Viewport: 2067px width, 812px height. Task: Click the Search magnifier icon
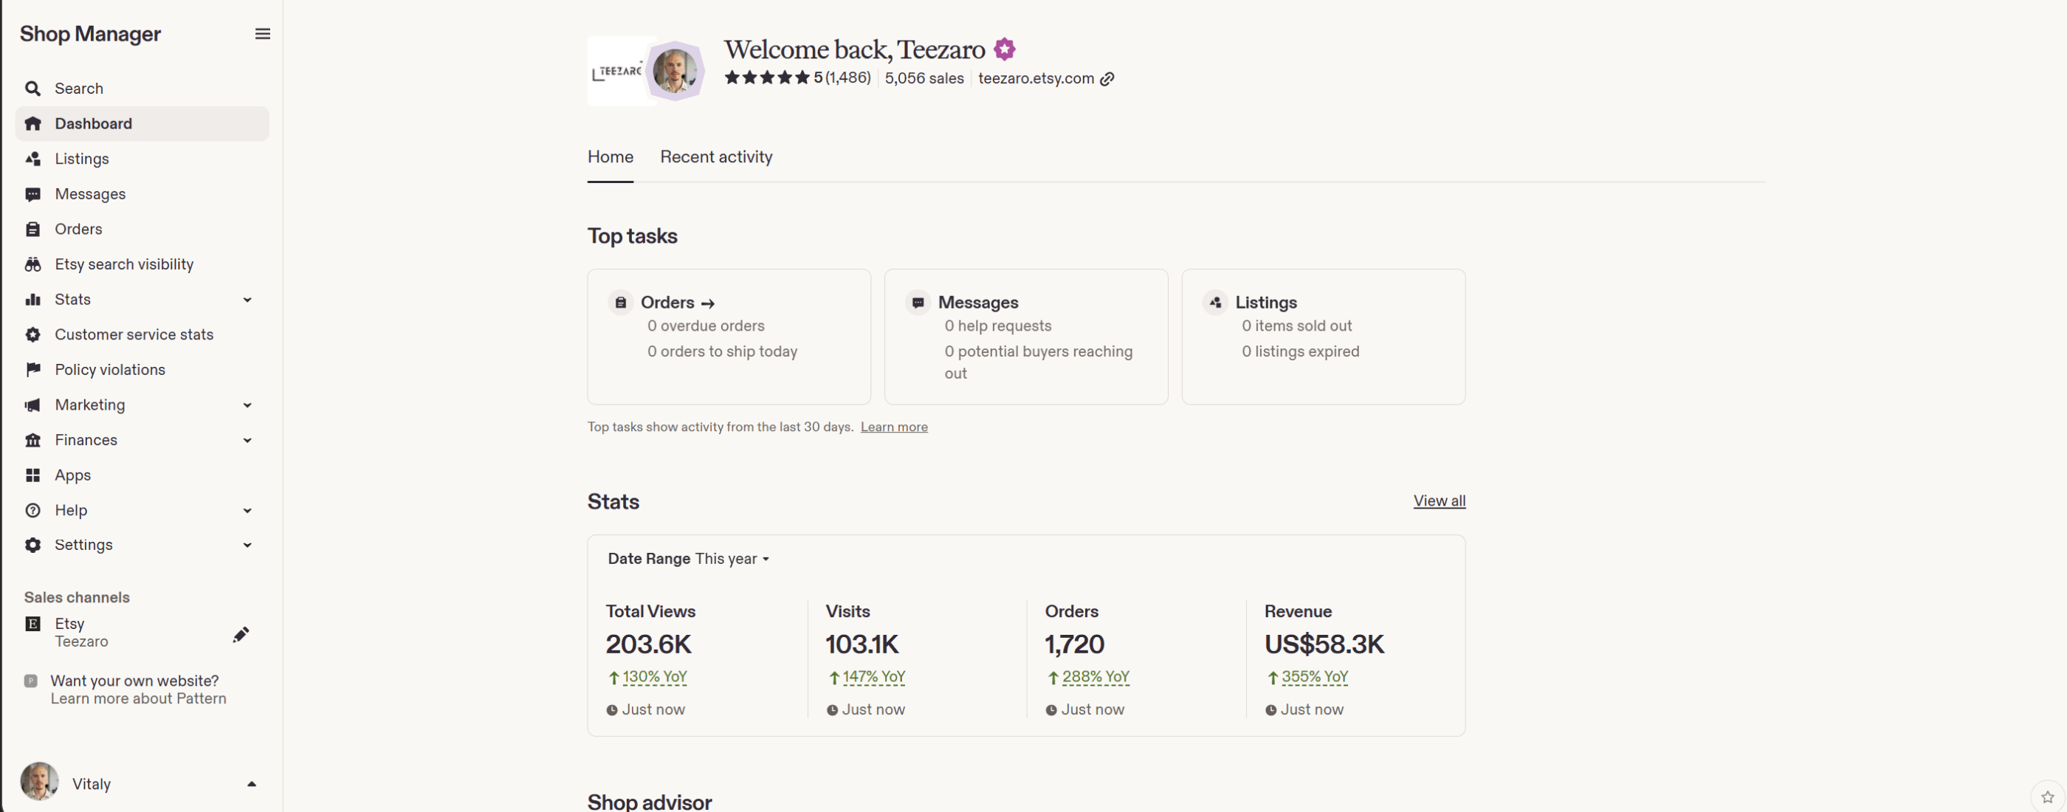tap(33, 89)
